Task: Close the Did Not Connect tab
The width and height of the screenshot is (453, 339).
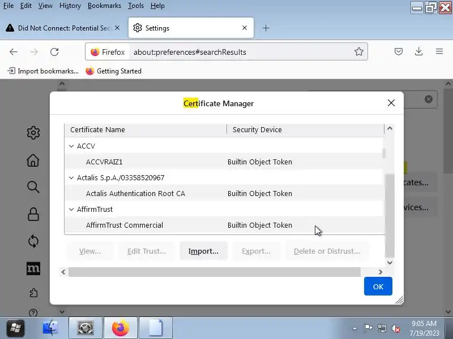Action: 117,28
